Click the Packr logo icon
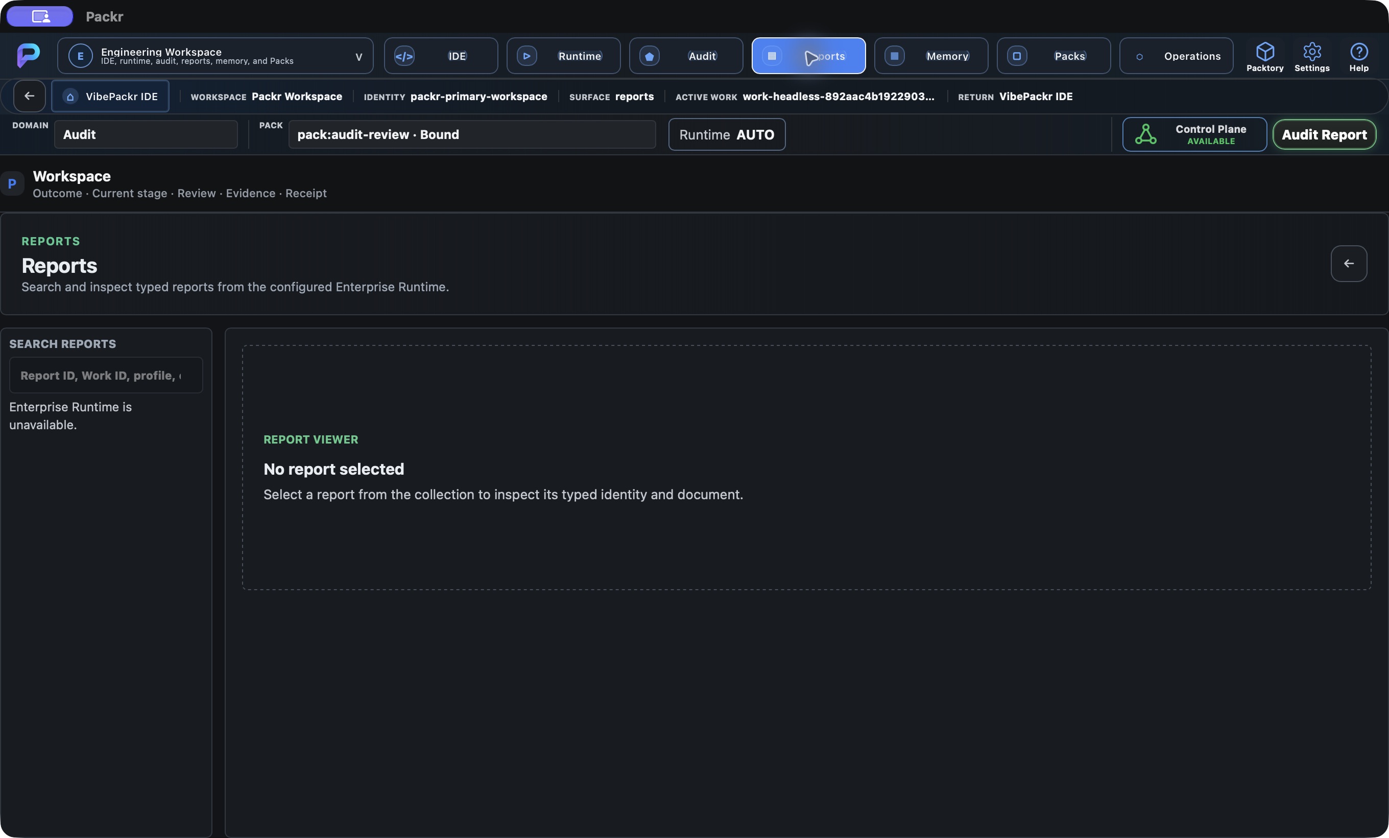 click(x=28, y=55)
